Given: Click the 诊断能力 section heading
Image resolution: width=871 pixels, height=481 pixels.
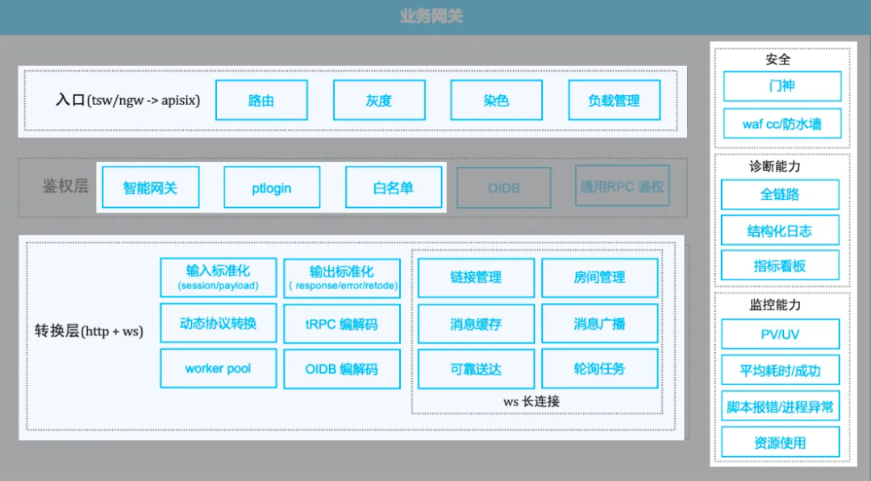Looking at the screenshot, I should coord(775,167).
